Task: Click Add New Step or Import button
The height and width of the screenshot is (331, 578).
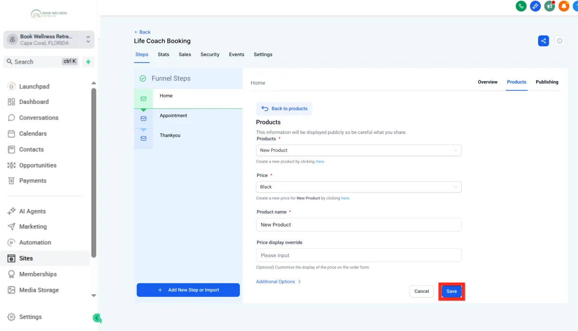Action: (188, 290)
